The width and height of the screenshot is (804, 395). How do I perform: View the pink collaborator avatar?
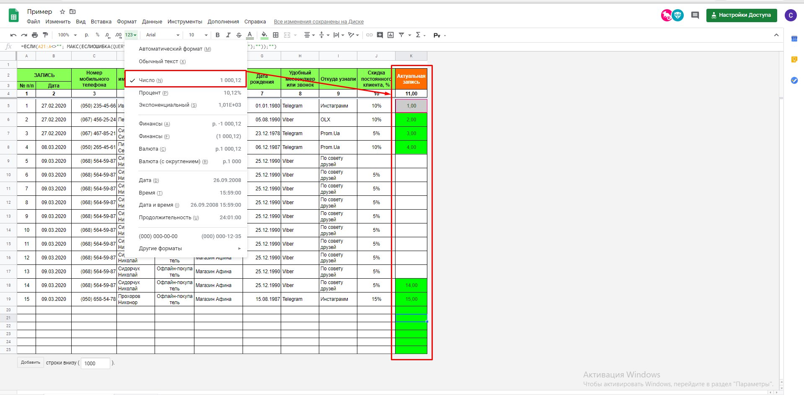point(666,15)
